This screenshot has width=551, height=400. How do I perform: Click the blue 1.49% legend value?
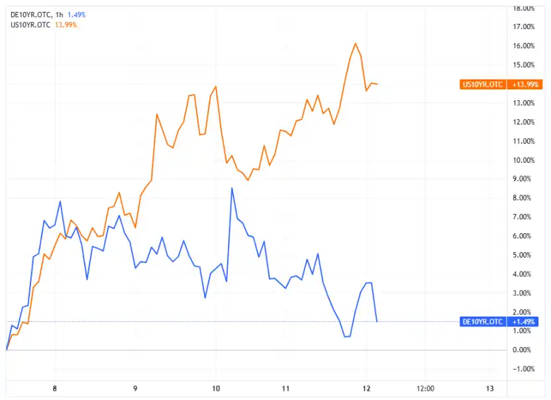[76, 15]
